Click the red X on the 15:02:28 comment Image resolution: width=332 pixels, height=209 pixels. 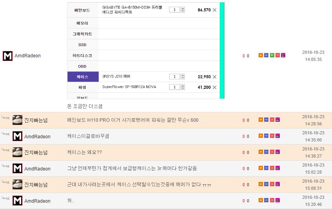pos(272,168)
